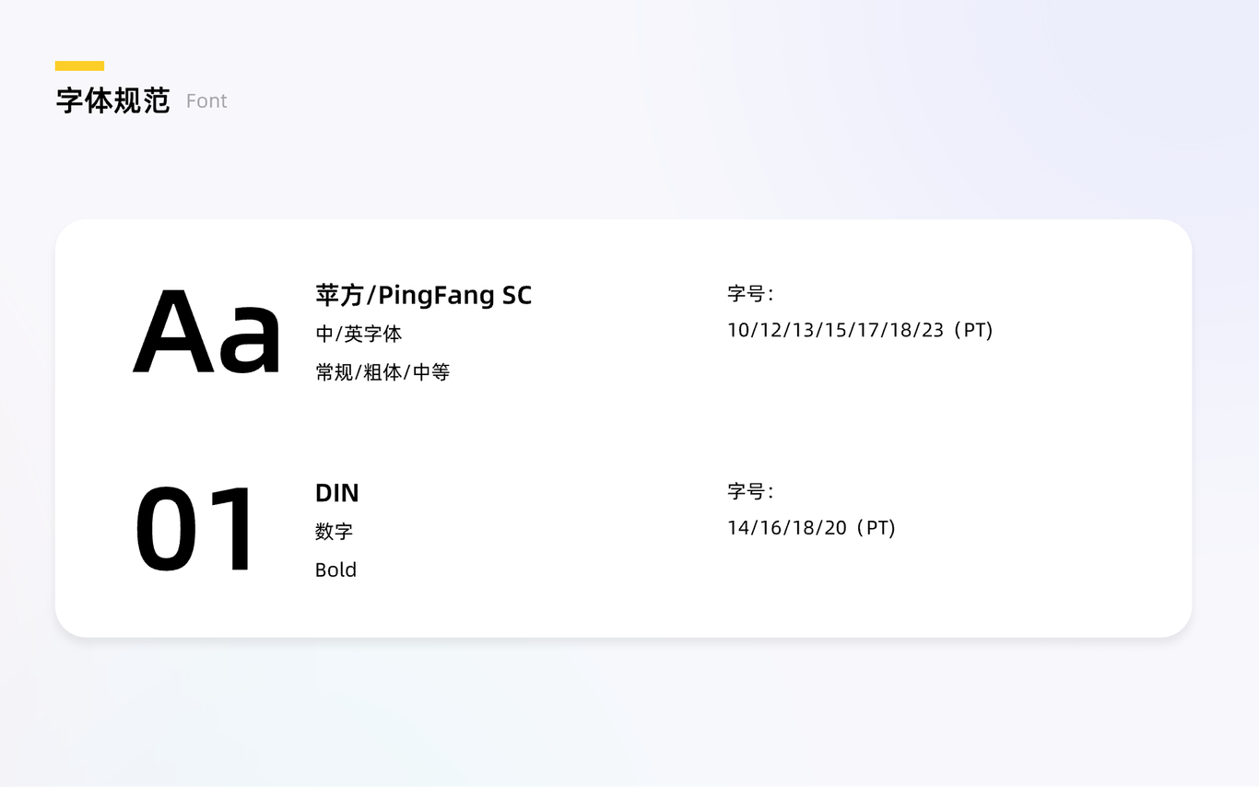The height and width of the screenshot is (787, 1259).
Task: Select the 苹方/PingFang SC font name
Action: pyautogui.click(x=424, y=296)
